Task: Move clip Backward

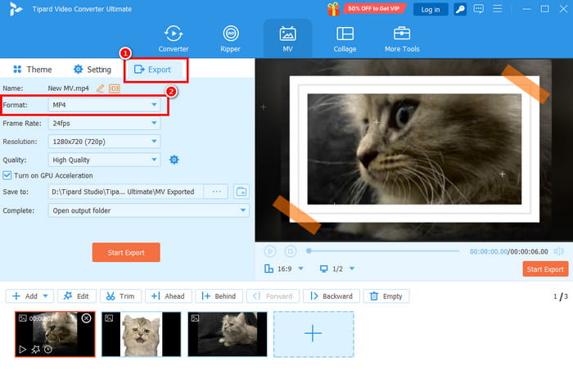Action: [332, 296]
